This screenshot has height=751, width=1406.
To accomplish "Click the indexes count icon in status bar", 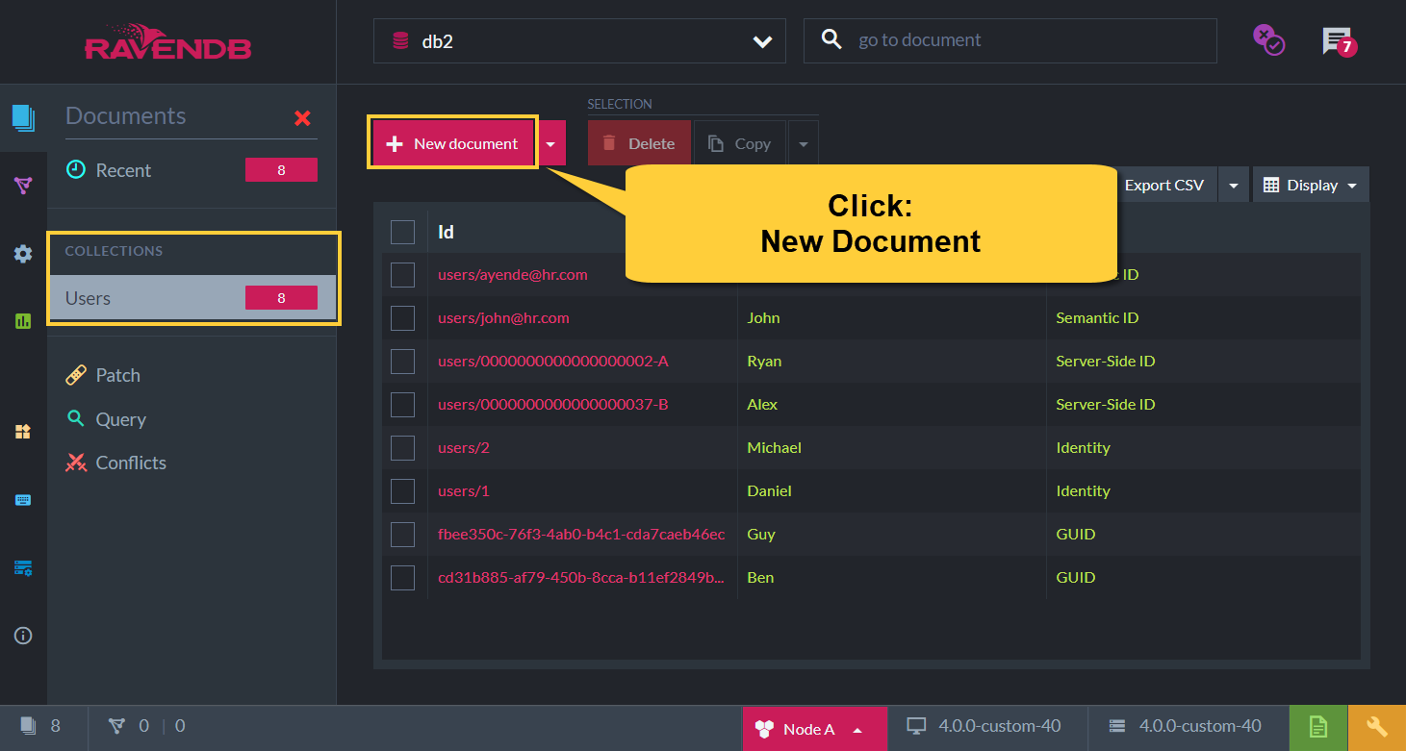I will (x=117, y=726).
